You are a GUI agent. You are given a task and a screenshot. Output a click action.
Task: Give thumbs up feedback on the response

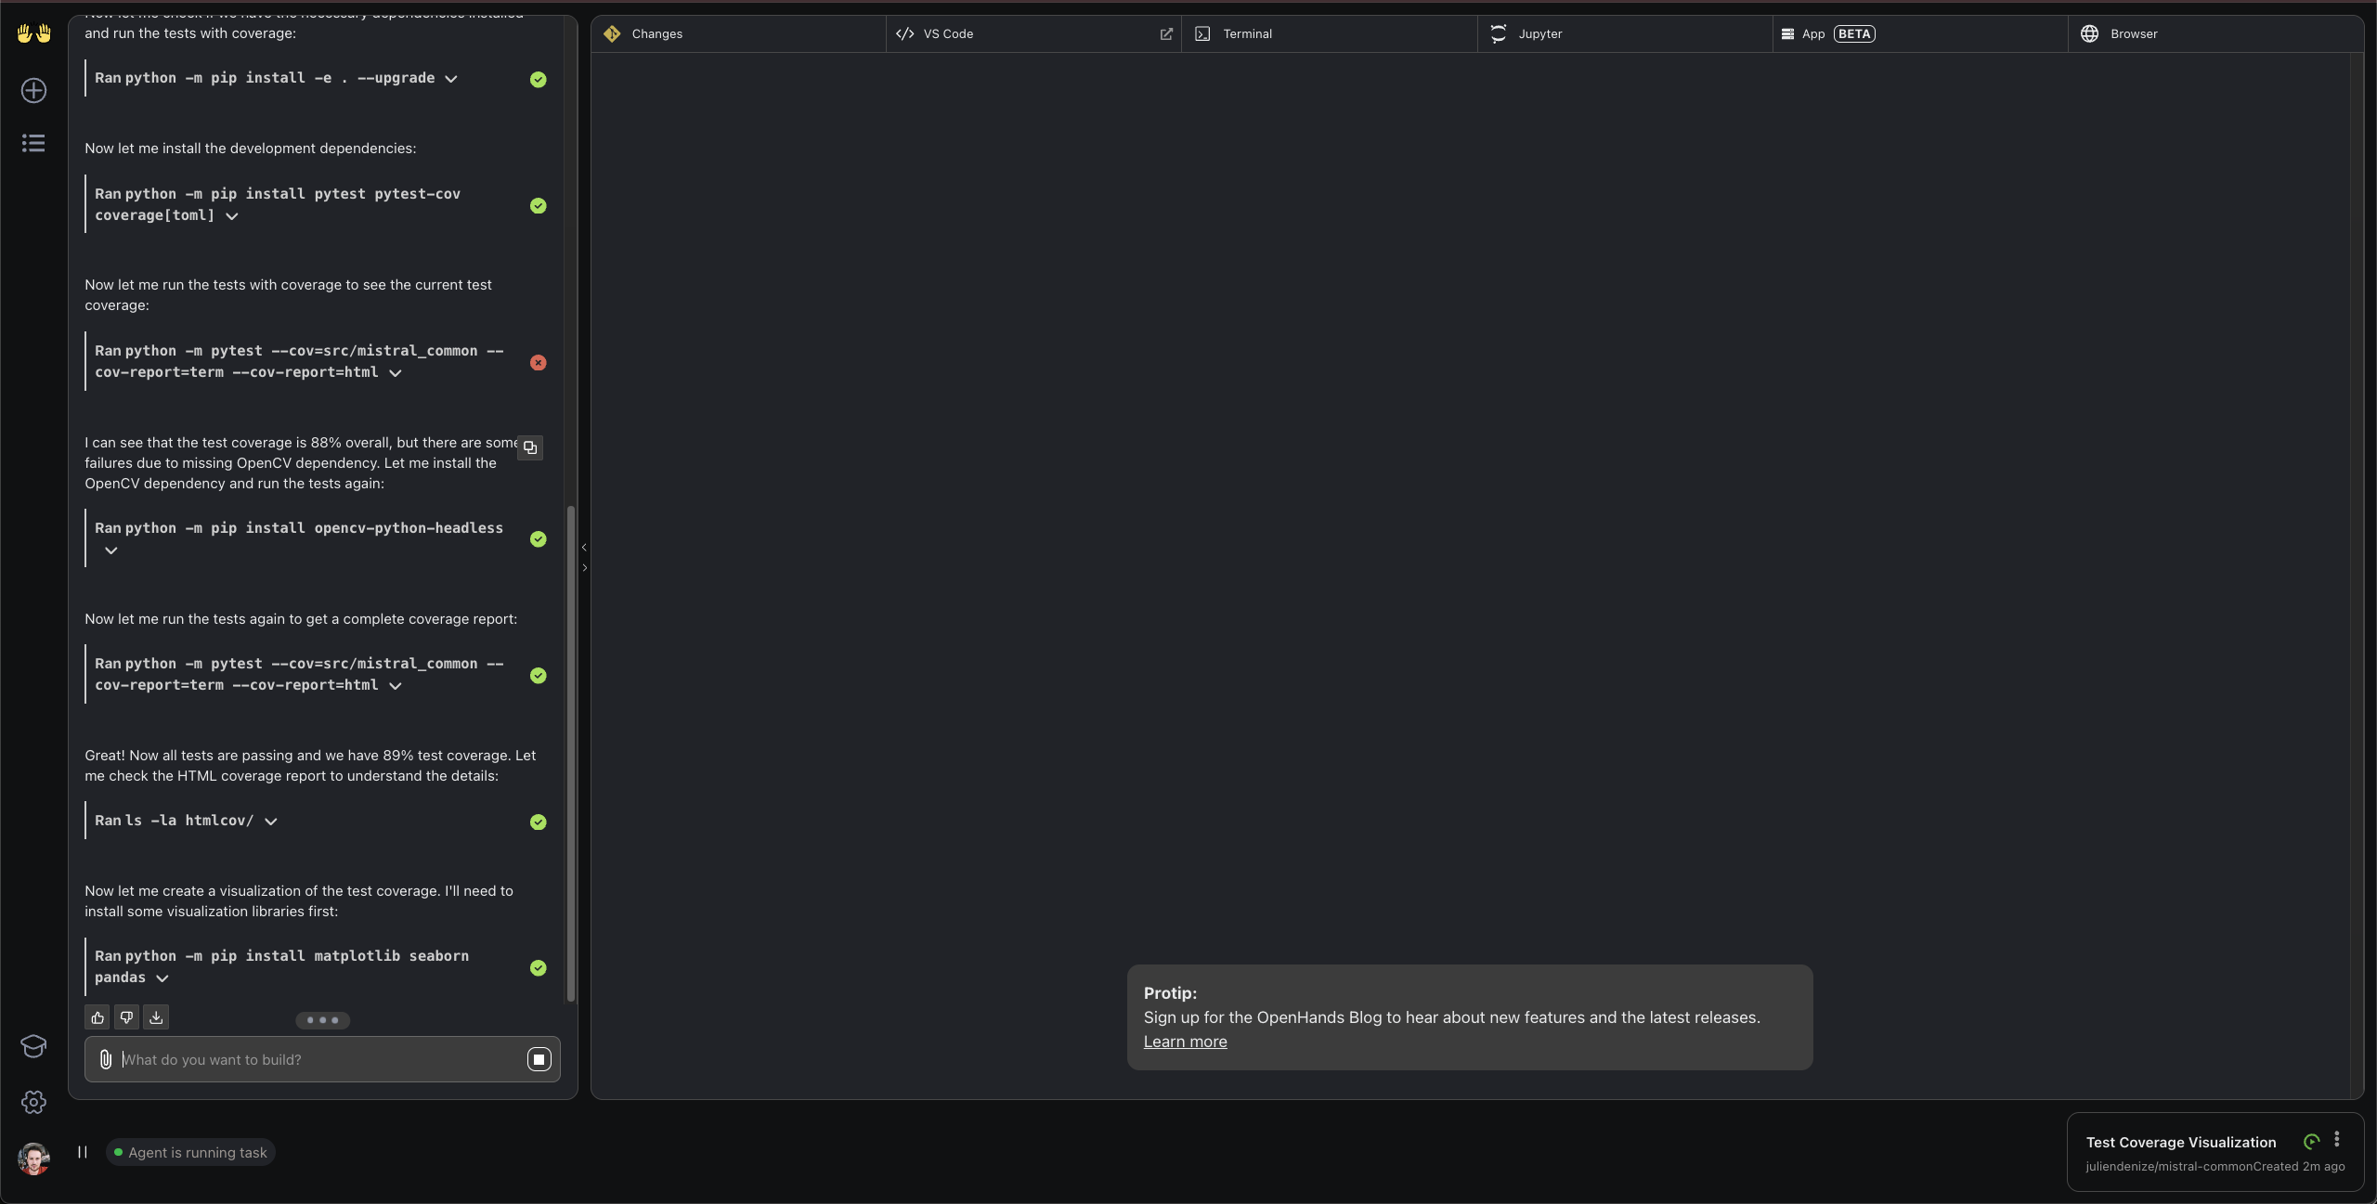[97, 1017]
